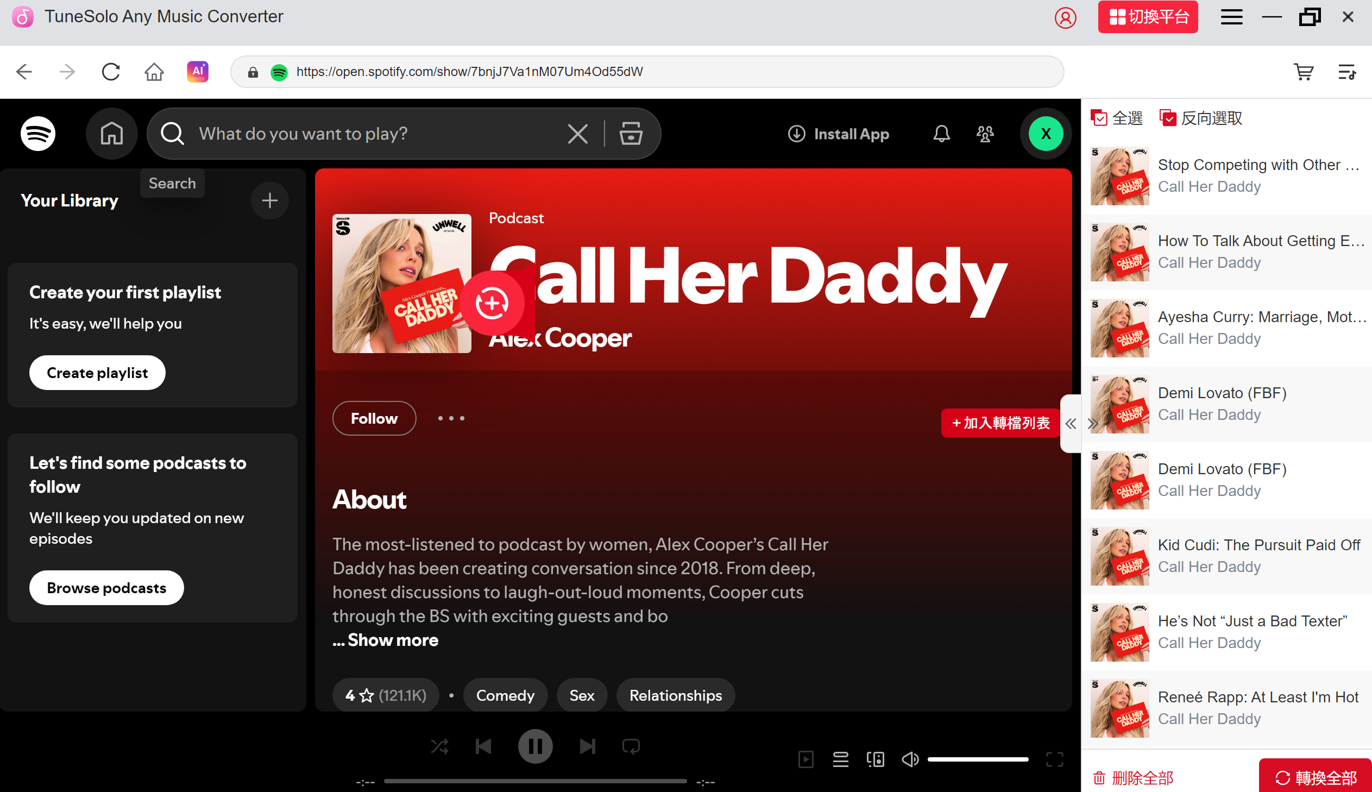The image size is (1372, 792).
Task: Enter full screen player
Action: point(1054,759)
